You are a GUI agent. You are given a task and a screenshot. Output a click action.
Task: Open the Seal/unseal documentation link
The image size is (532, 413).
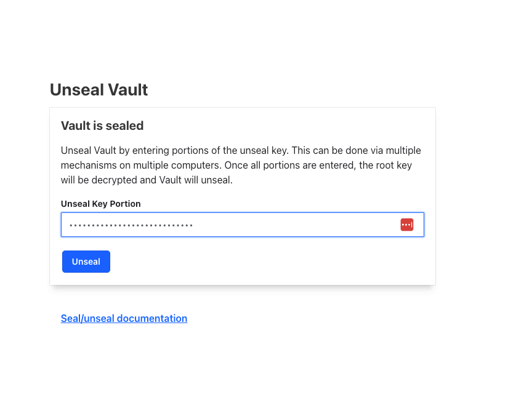coord(124,318)
